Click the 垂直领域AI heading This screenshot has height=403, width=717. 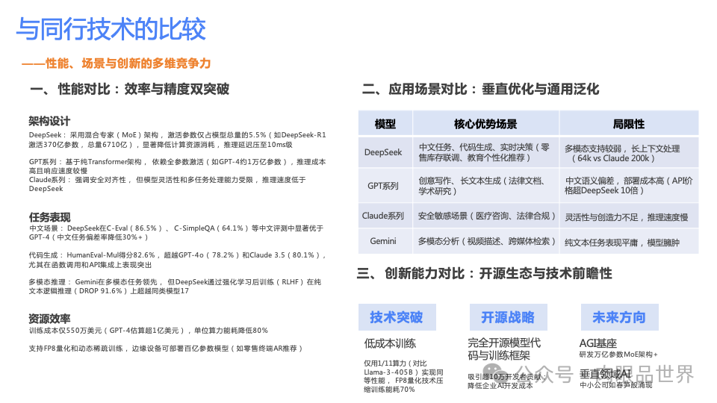[x=606, y=374]
